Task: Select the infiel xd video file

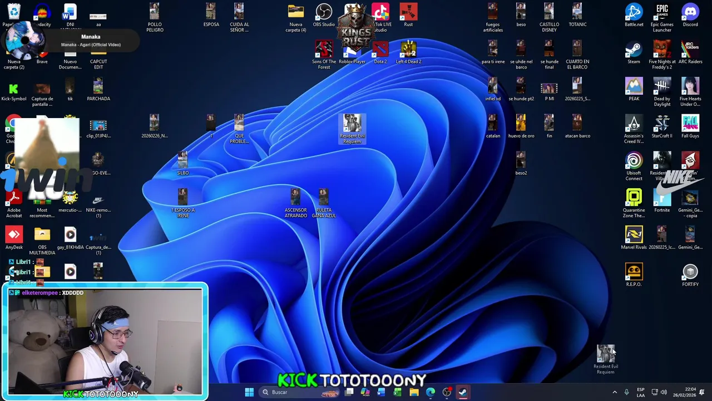Action: click(493, 90)
